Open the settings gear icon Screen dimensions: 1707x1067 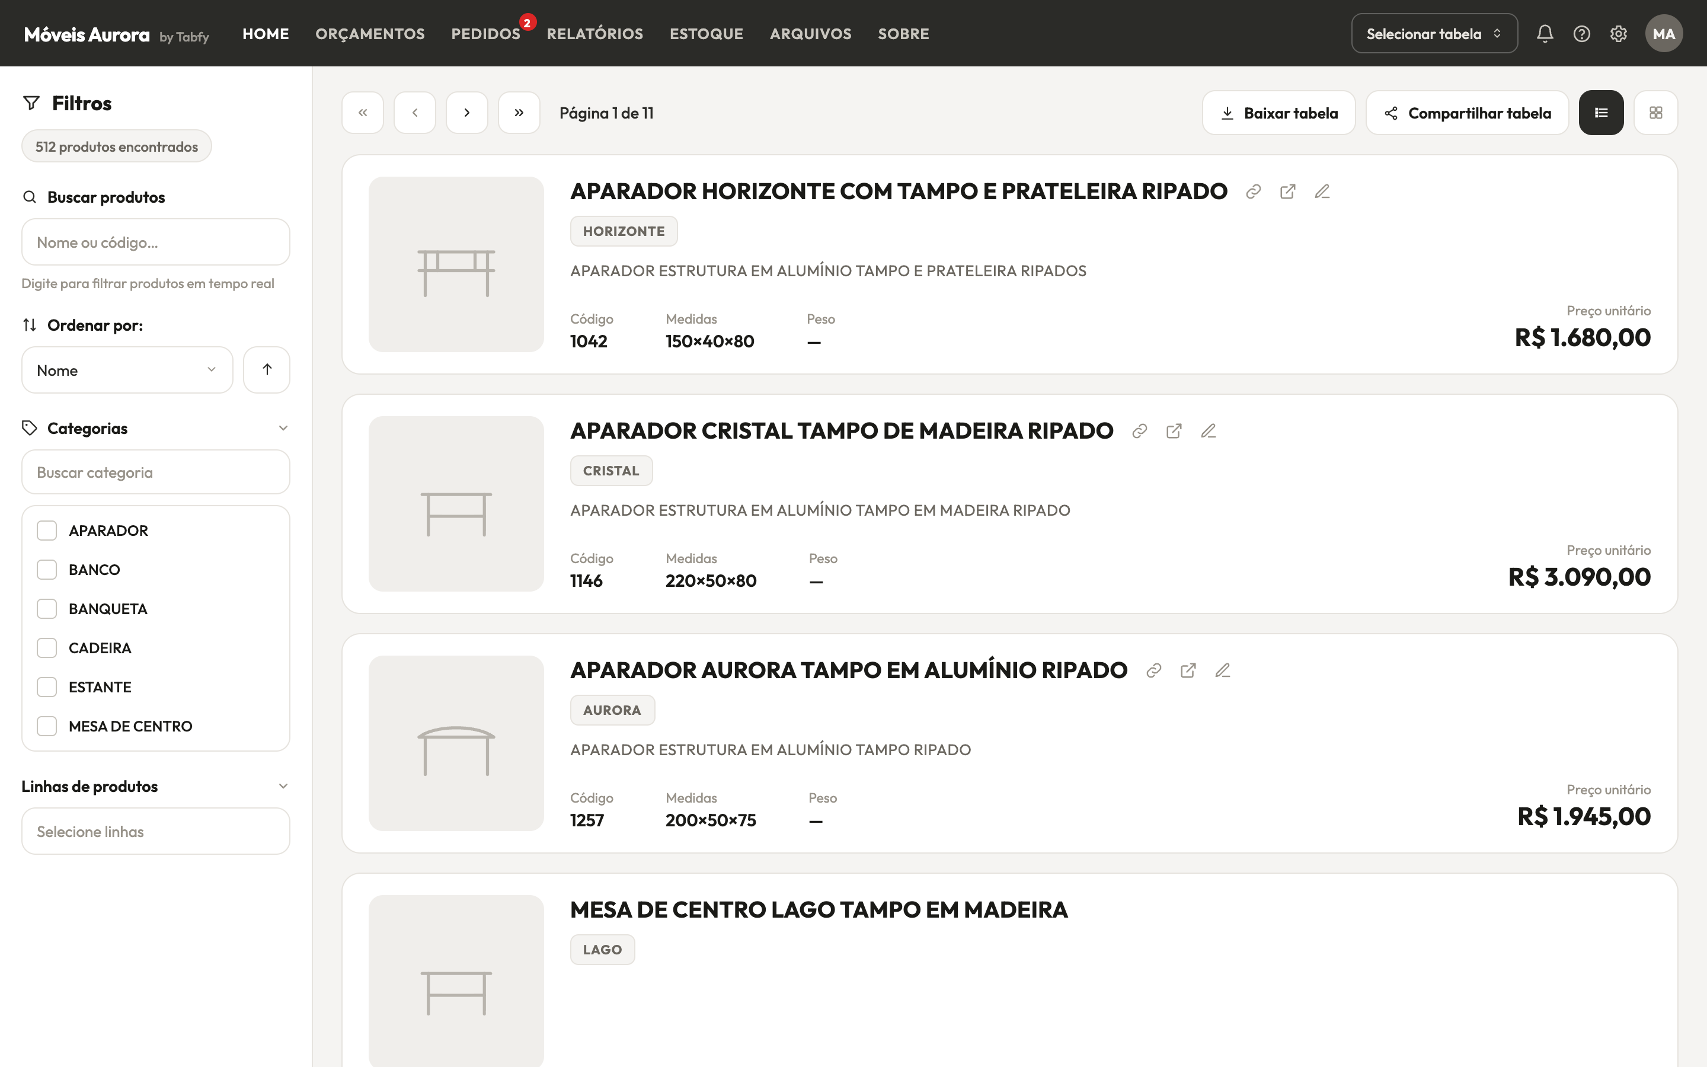(x=1618, y=34)
